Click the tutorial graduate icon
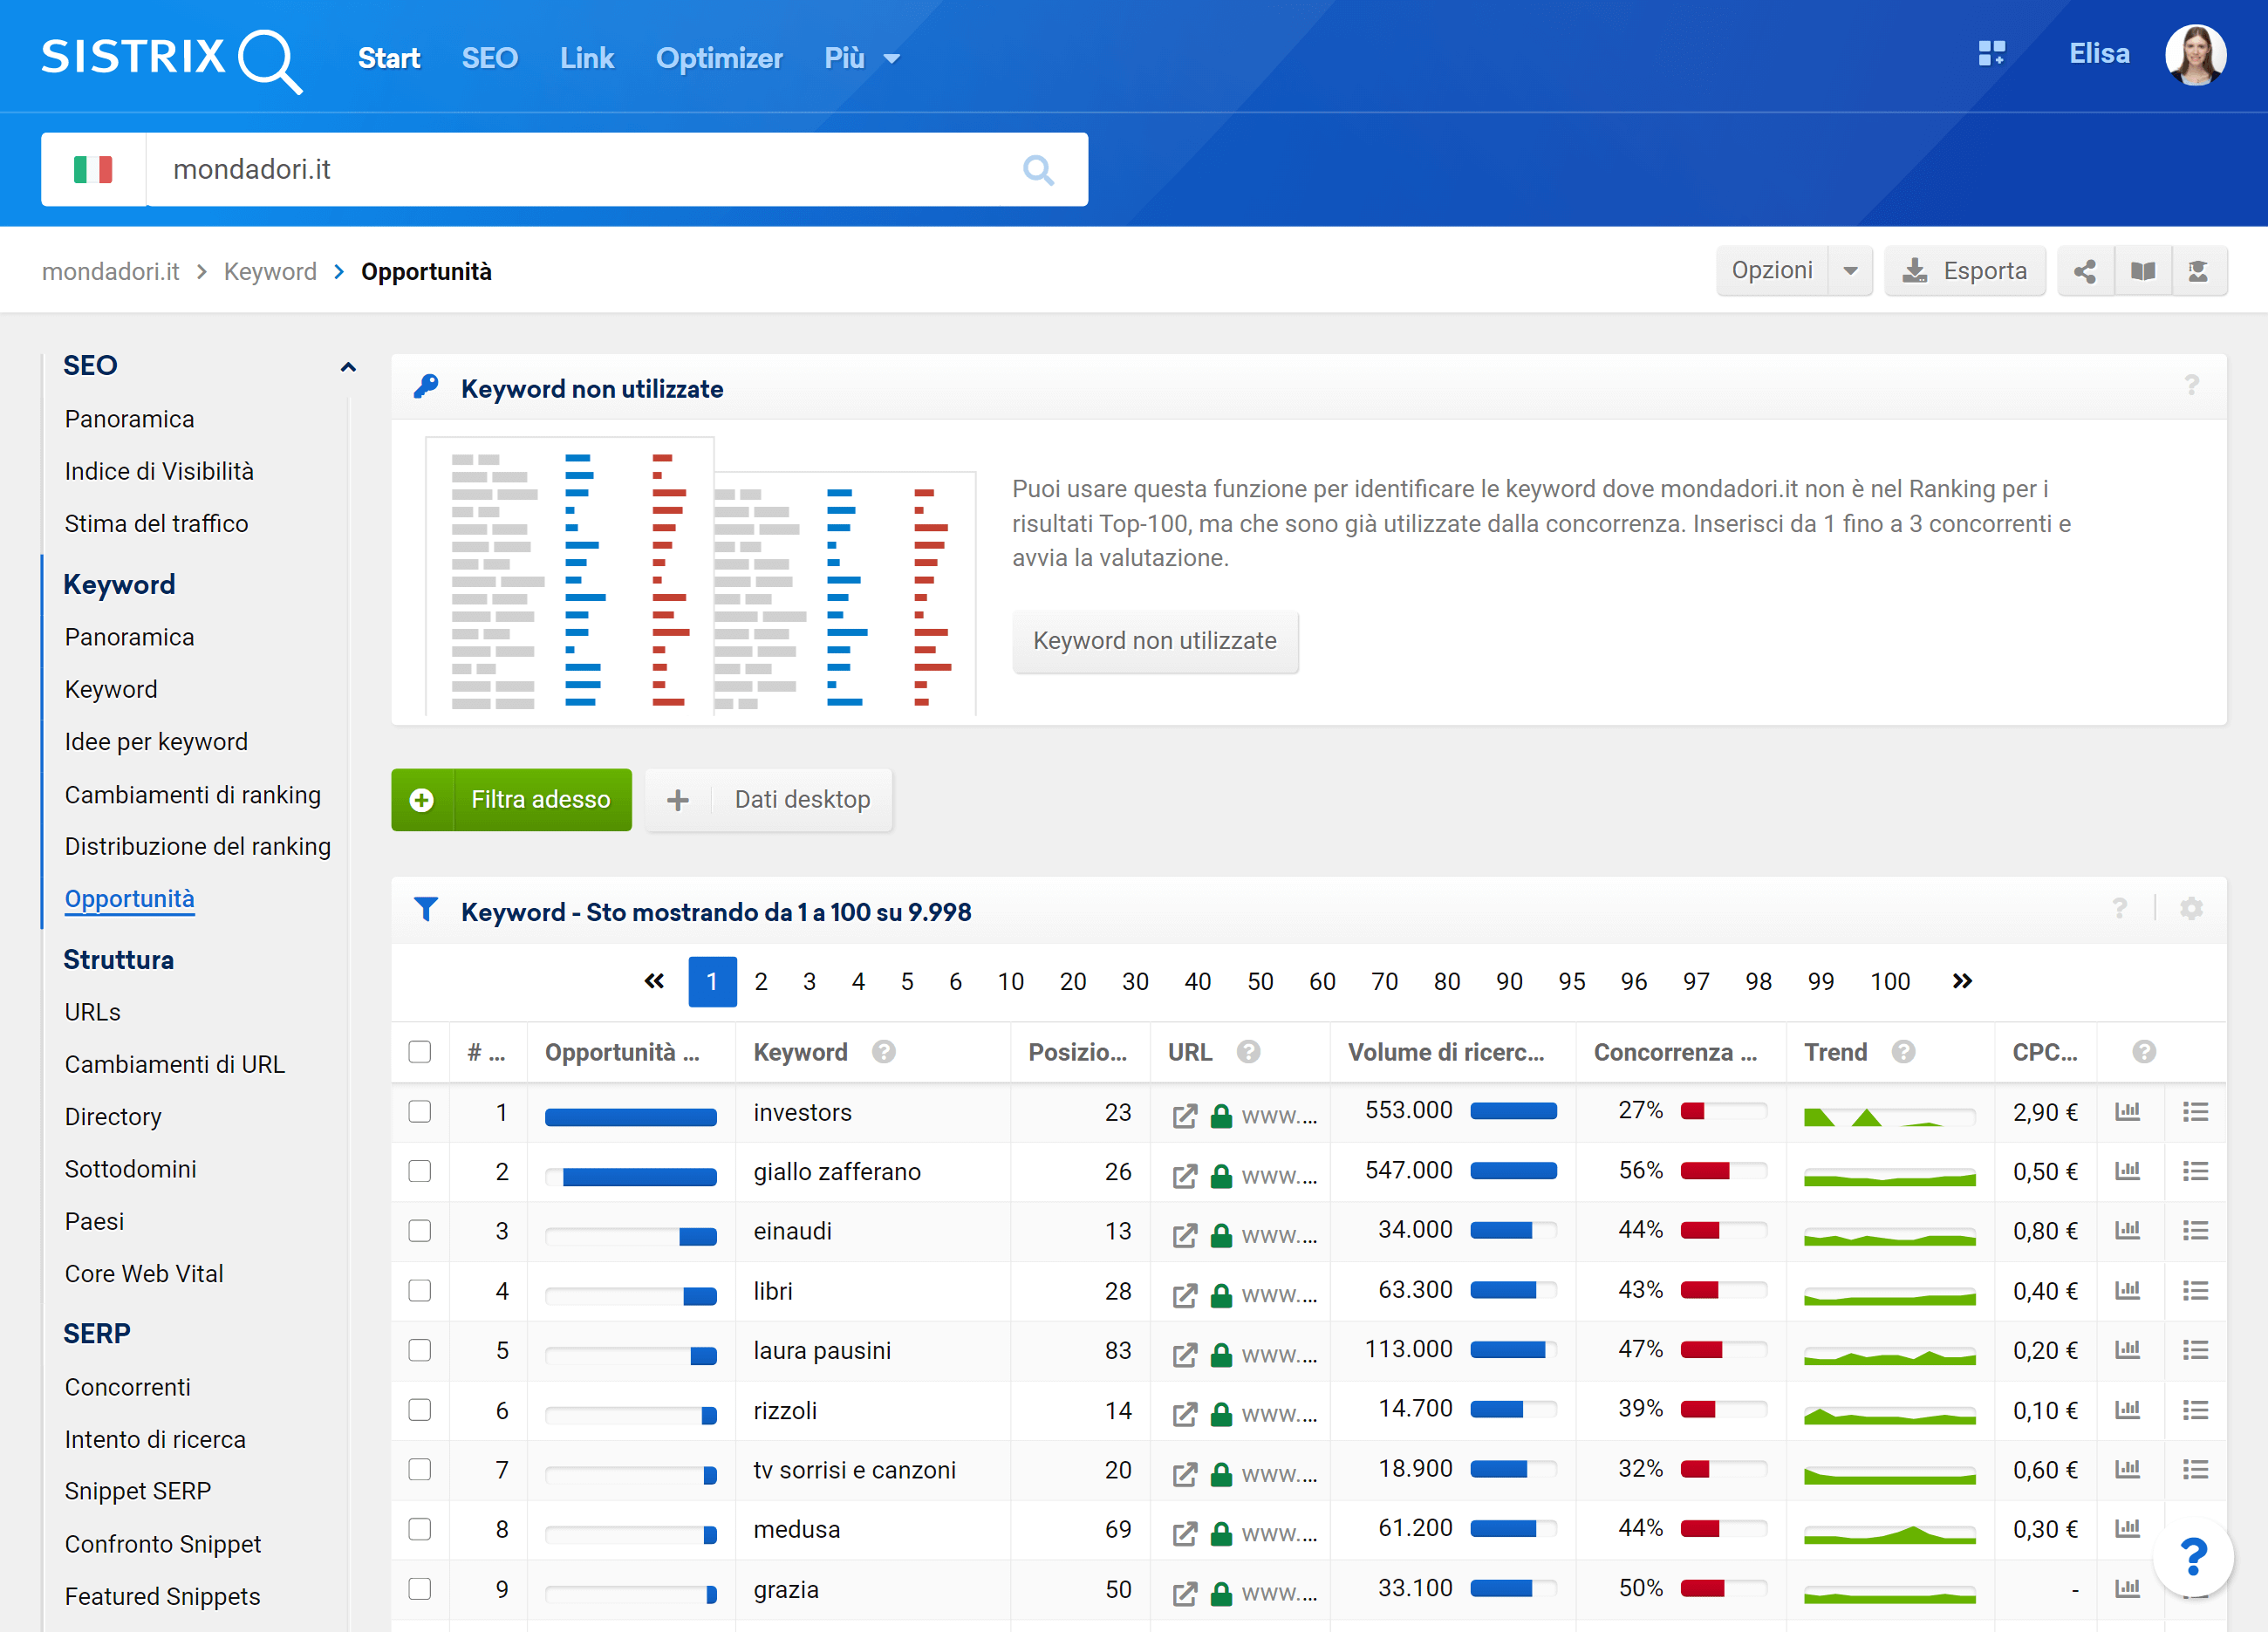The width and height of the screenshot is (2268, 1632). tap(2198, 271)
